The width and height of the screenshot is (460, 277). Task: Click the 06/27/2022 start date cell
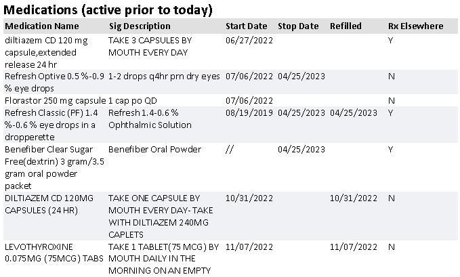[249, 41]
